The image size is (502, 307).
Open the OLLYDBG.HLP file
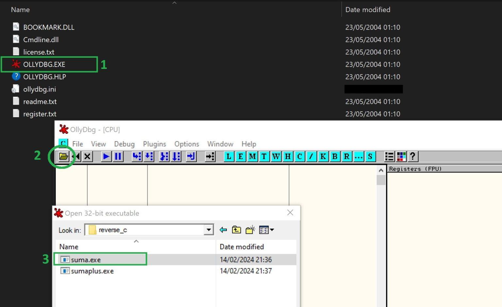pos(45,76)
